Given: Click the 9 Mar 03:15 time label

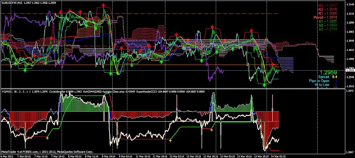Looking at the screenshot, I should (x=126, y=156).
